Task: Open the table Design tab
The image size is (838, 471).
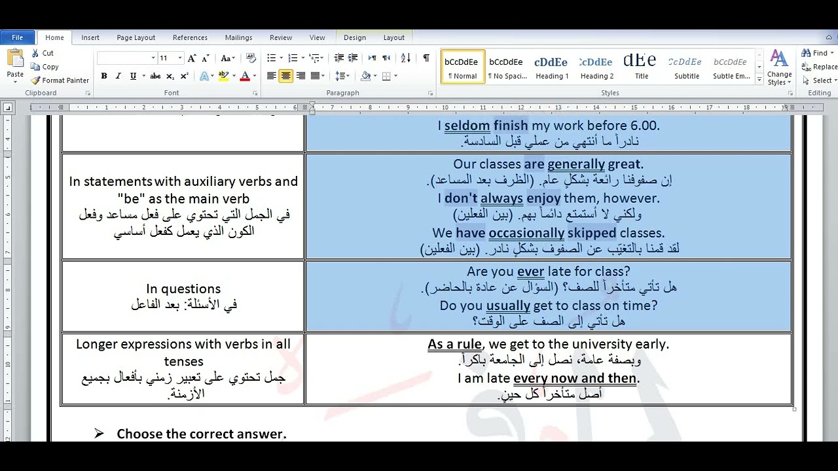Action: [355, 37]
